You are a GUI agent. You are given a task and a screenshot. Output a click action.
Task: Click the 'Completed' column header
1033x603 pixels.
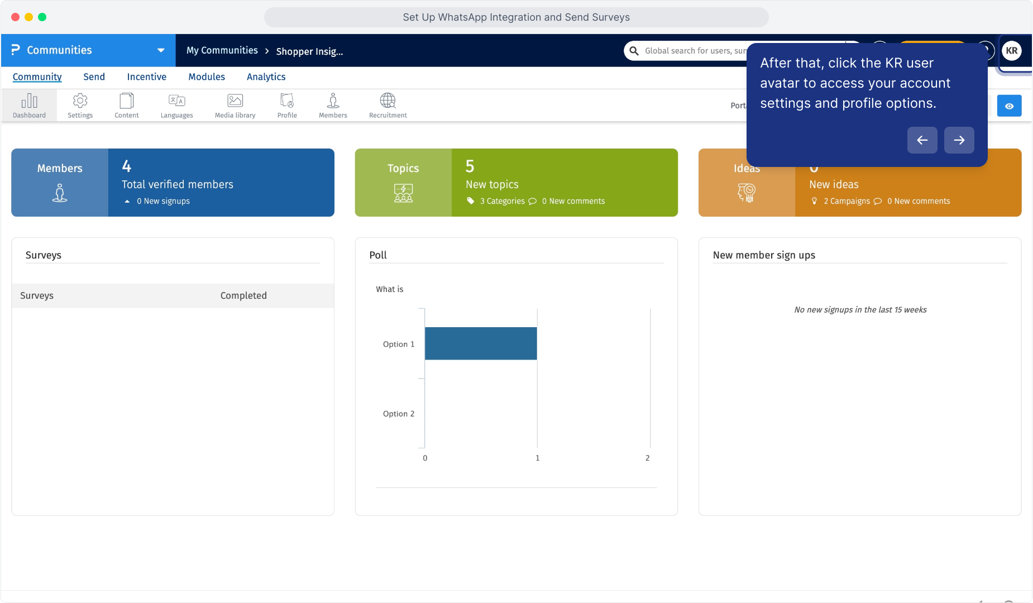tap(243, 295)
